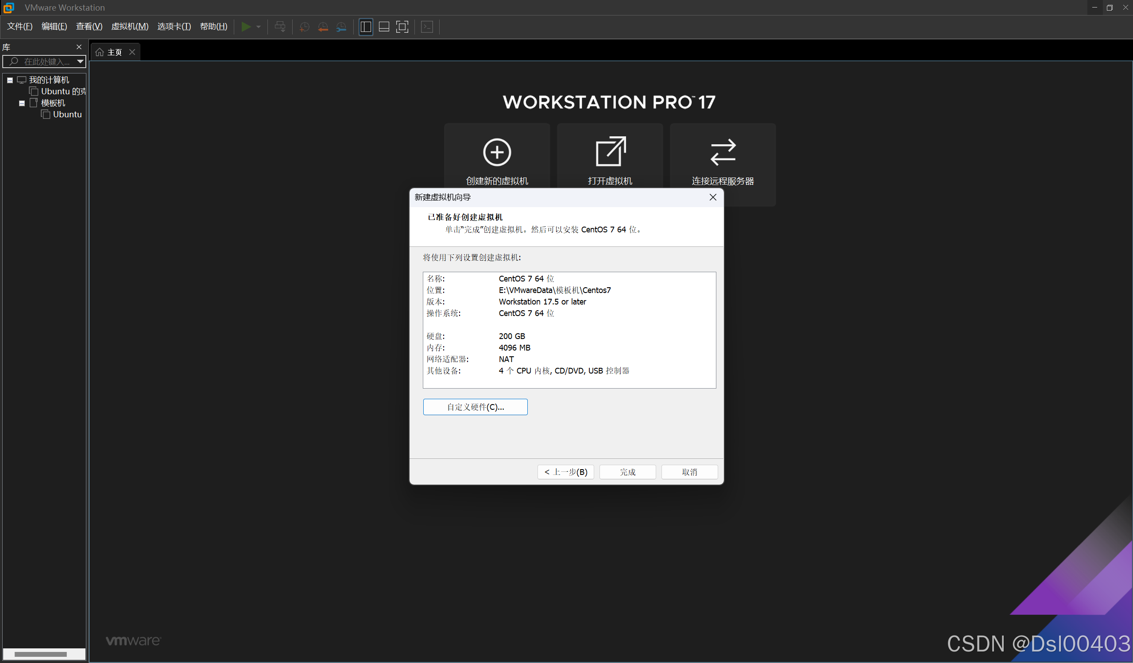Select 我的计算机 in the library tree

tap(49, 80)
